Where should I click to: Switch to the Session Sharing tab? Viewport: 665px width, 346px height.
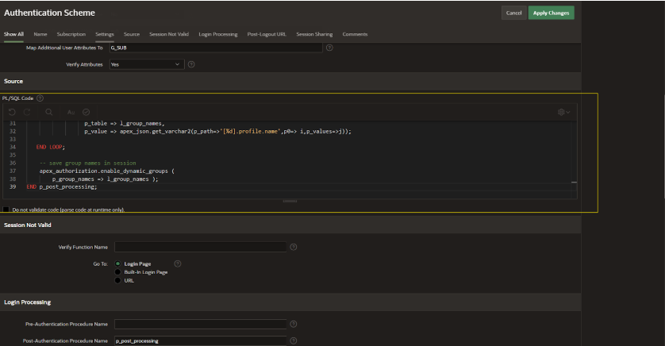tap(314, 34)
